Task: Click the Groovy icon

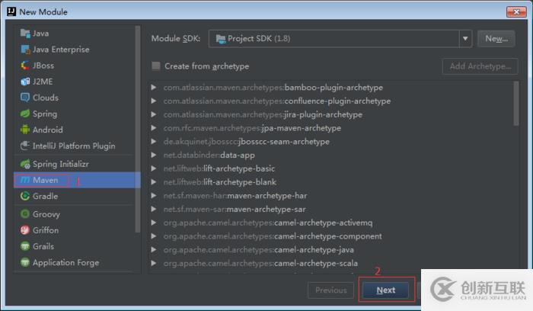Action: click(25, 214)
